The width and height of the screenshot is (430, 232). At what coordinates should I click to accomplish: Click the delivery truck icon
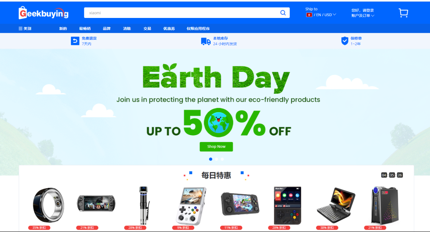[x=206, y=41]
